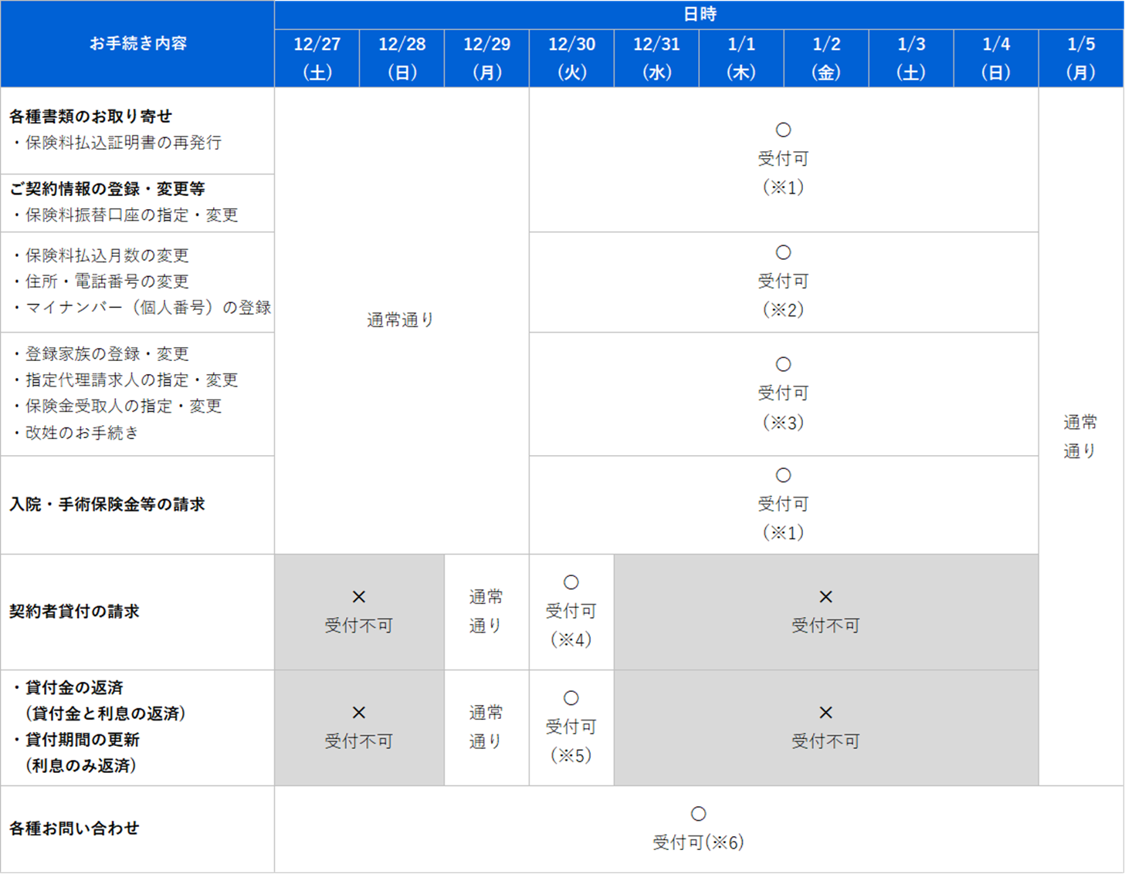Click the マイナンバー（個人番号）の登録 item

148,308
